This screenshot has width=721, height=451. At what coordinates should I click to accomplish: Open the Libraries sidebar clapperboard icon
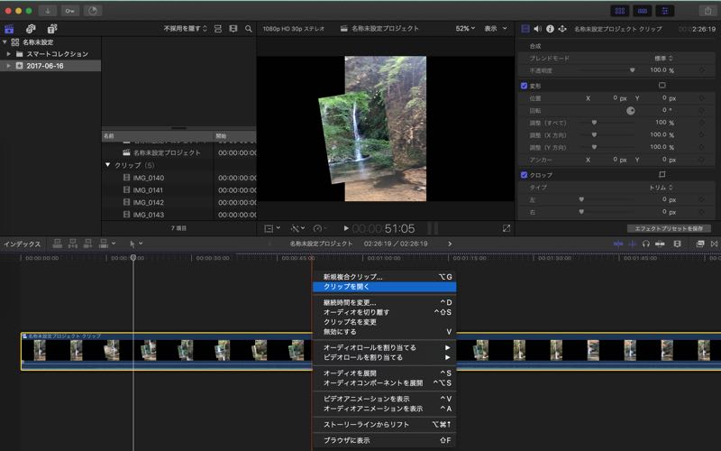[10, 29]
